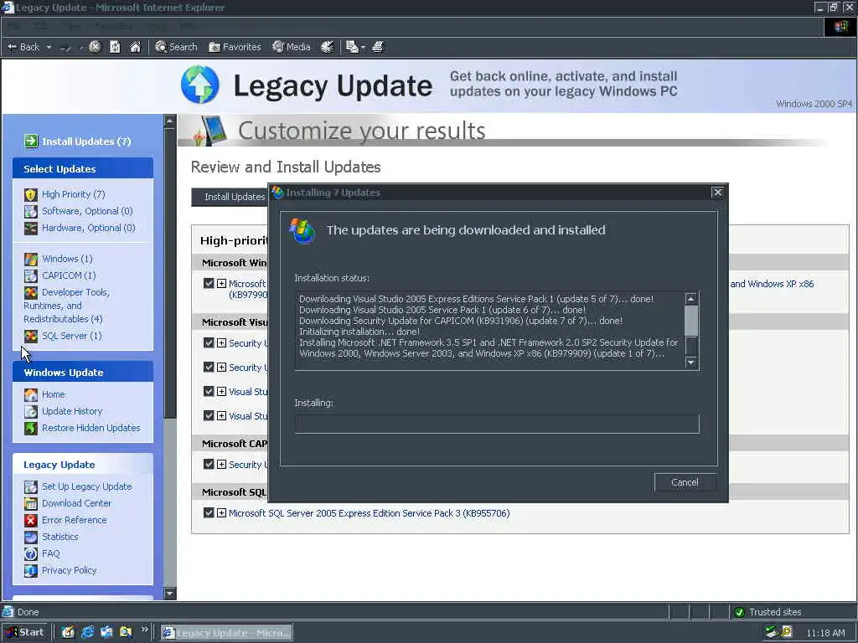Click sidebar scrollbar down arrow
The width and height of the screenshot is (858, 643).
pyautogui.click(x=170, y=594)
